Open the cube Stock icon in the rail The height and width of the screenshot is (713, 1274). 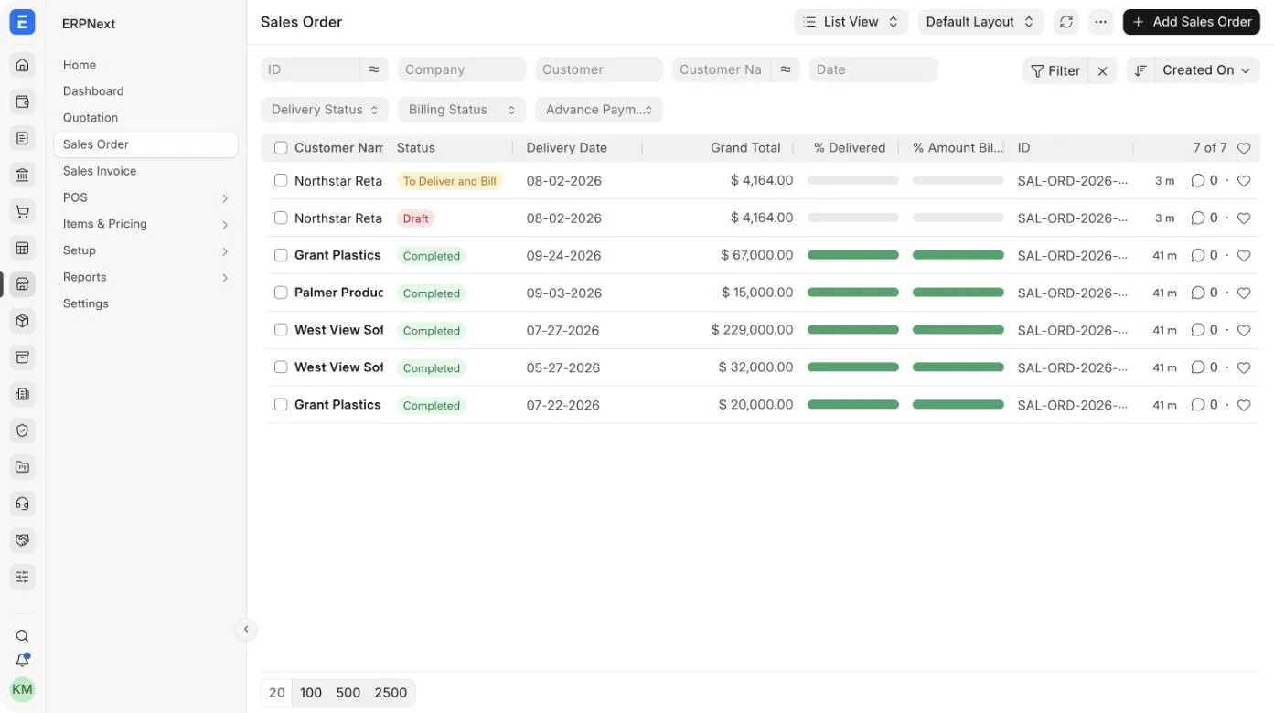(23, 321)
